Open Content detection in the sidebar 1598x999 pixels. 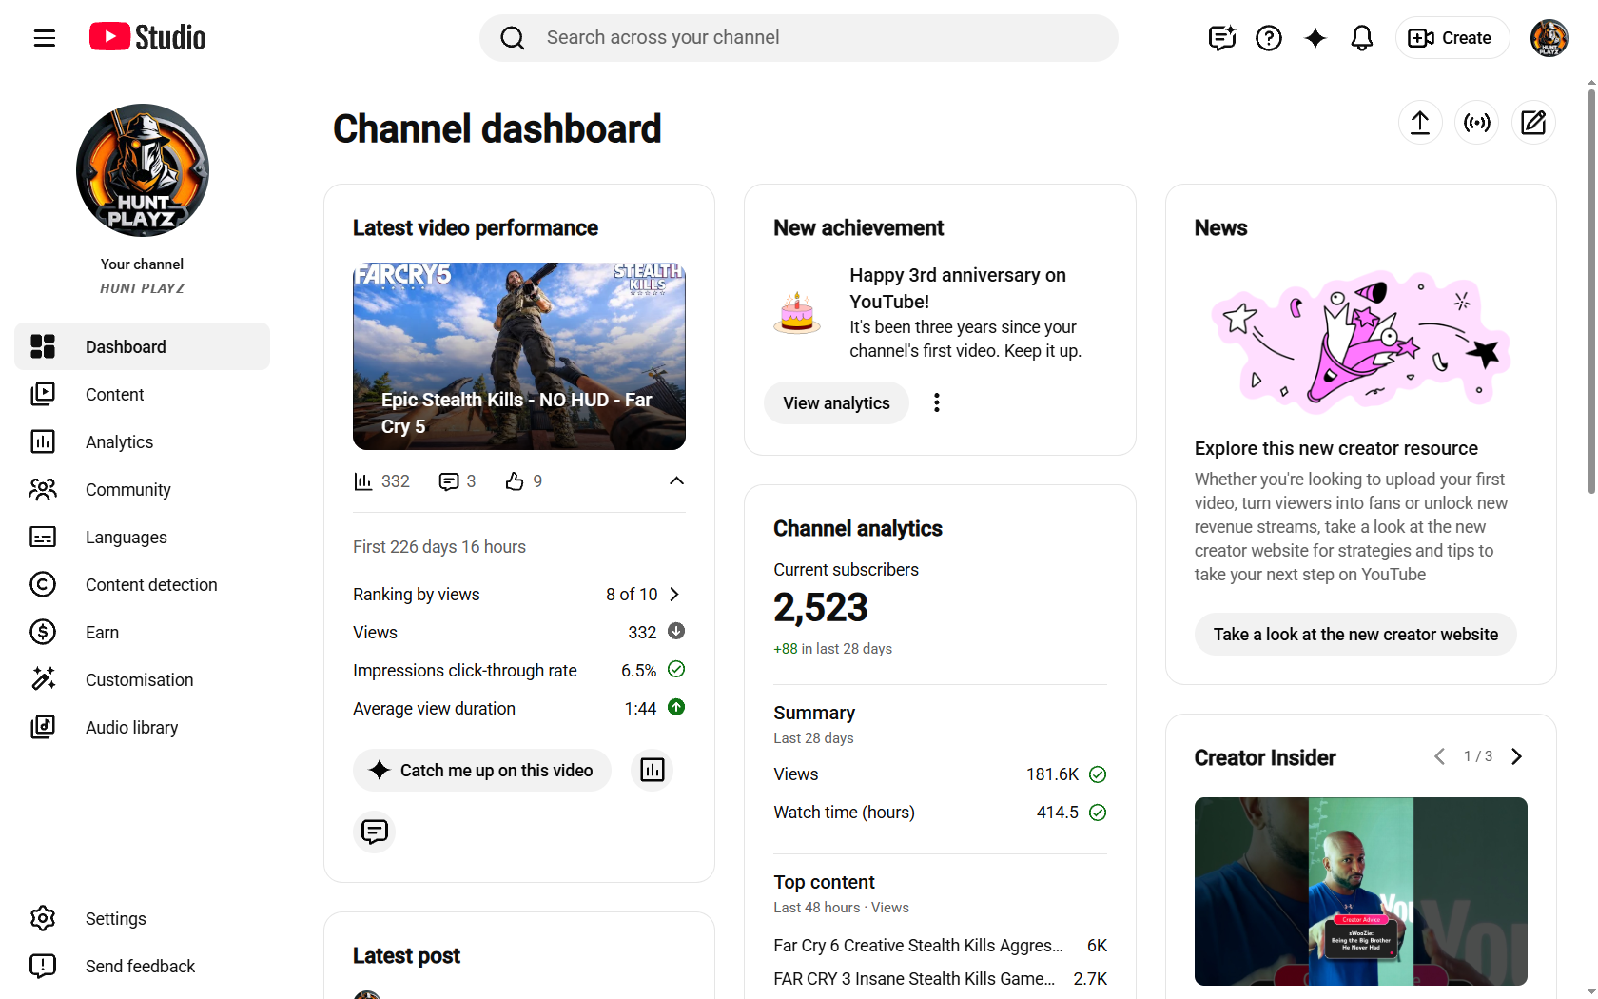click(x=143, y=584)
